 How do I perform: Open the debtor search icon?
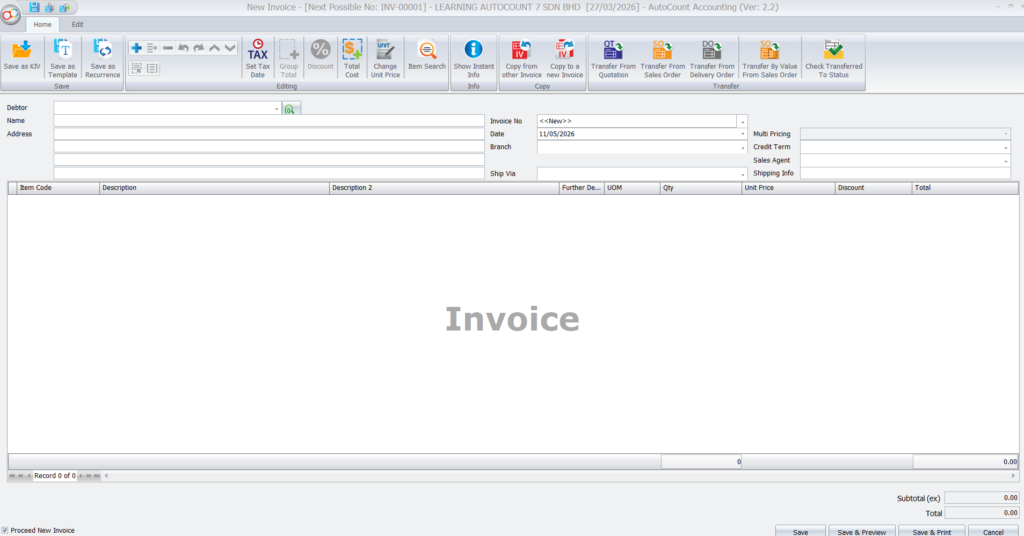(290, 109)
